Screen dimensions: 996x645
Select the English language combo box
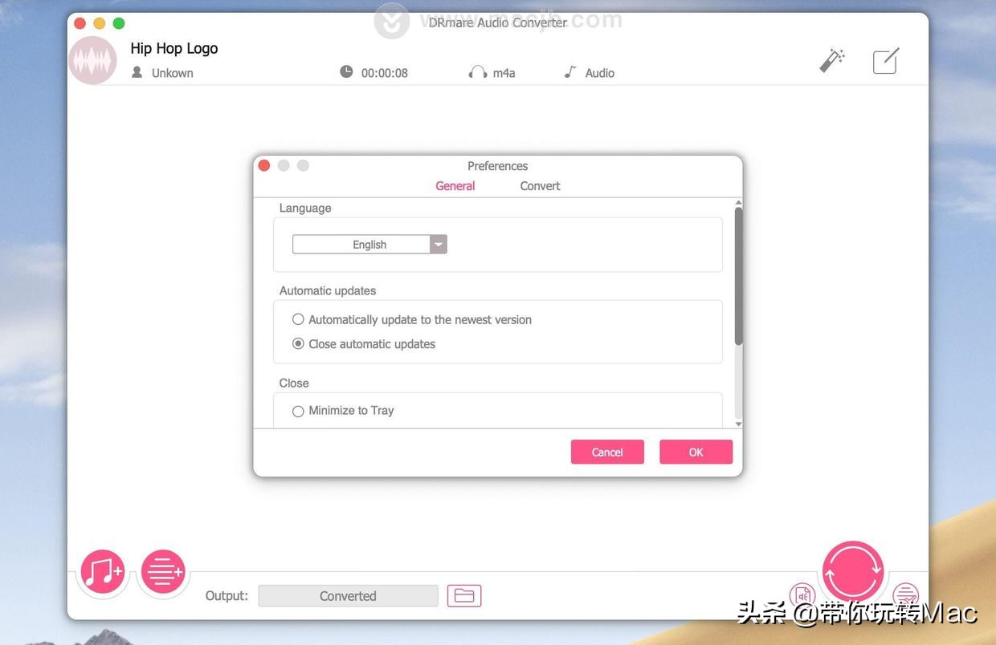(x=365, y=243)
